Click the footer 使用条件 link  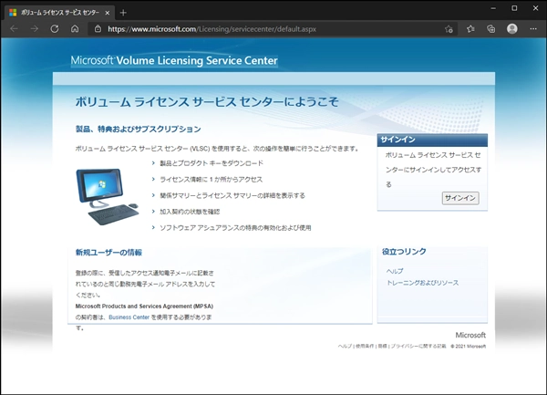(365, 346)
